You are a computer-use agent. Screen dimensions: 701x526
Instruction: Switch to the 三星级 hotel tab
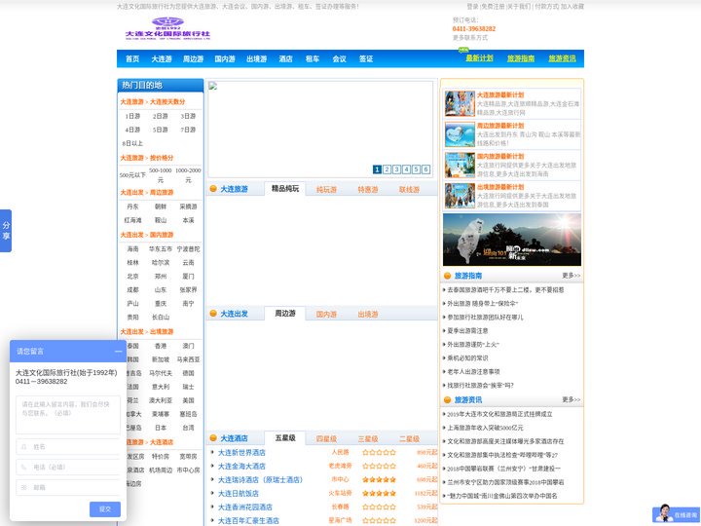(x=368, y=438)
